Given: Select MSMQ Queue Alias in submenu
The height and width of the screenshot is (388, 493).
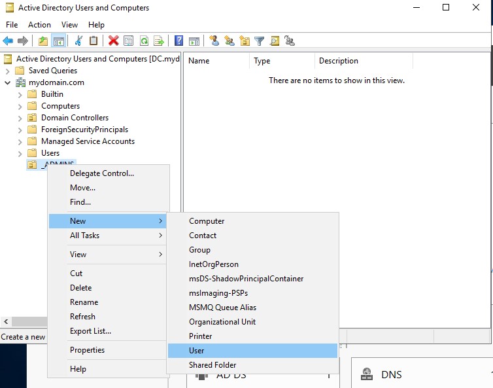Looking at the screenshot, I should (253, 308).
